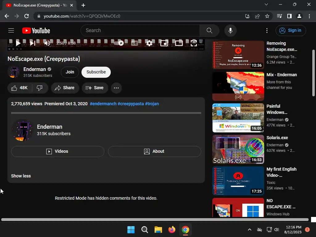The width and height of the screenshot is (316, 237).
Task: Open clock and date panel
Action: click(294, 230)
